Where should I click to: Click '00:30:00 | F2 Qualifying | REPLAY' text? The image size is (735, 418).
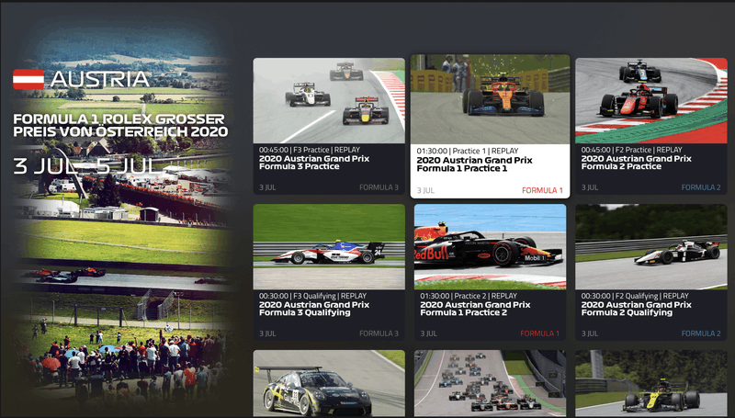pyautogui.click(x=635, y=296)
